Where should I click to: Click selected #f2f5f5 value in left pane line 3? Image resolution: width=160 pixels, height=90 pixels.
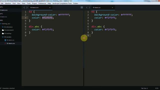pos(47,18)
